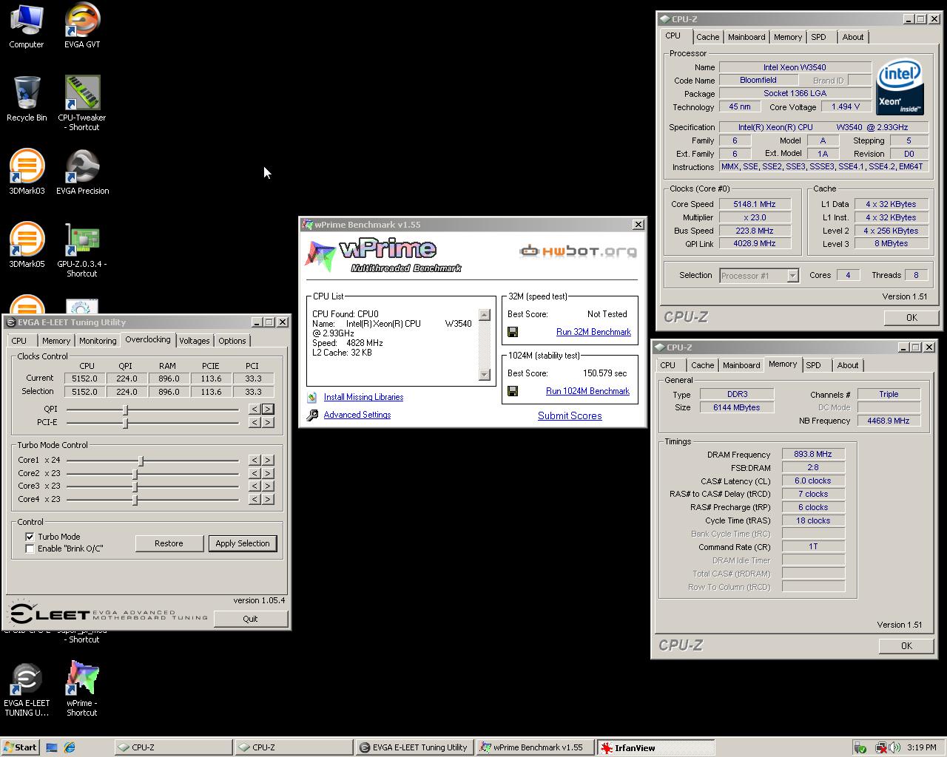
Task: Click the Submit Scores link
Action: pyautogui.click(x=570, y=415)
